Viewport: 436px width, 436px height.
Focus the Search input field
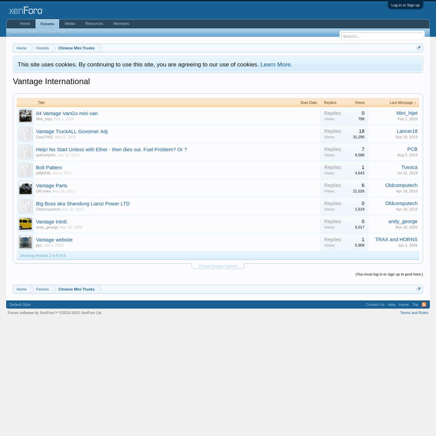coord(382,36)
